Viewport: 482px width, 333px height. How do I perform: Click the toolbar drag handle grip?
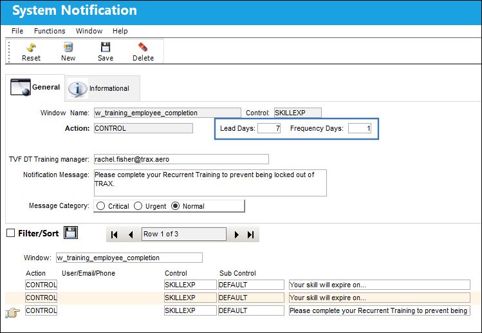pos(9,52)
